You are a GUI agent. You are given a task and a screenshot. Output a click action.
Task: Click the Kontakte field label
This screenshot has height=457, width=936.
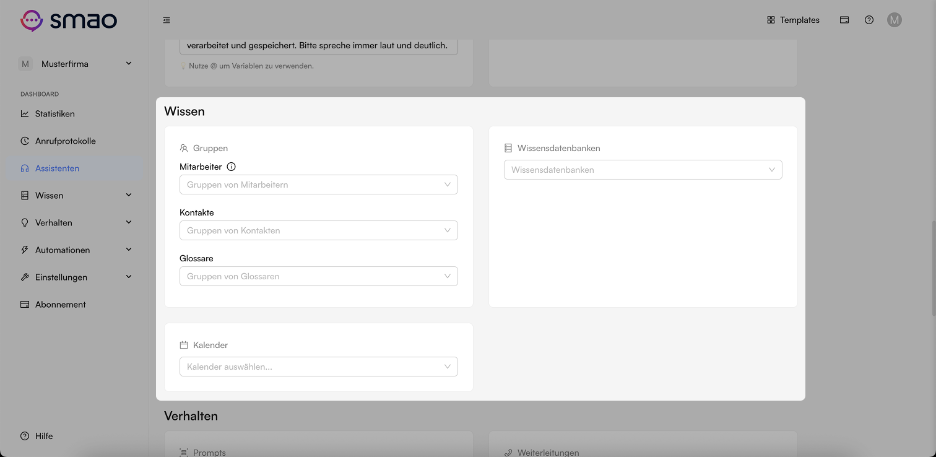pyautogui.click(x=197, y=212)
